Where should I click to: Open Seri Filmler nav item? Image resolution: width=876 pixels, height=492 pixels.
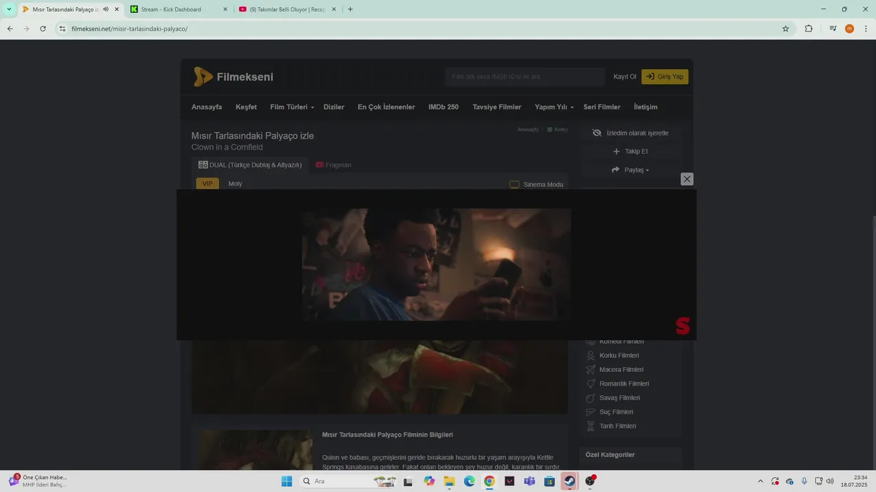click(602, 107)
